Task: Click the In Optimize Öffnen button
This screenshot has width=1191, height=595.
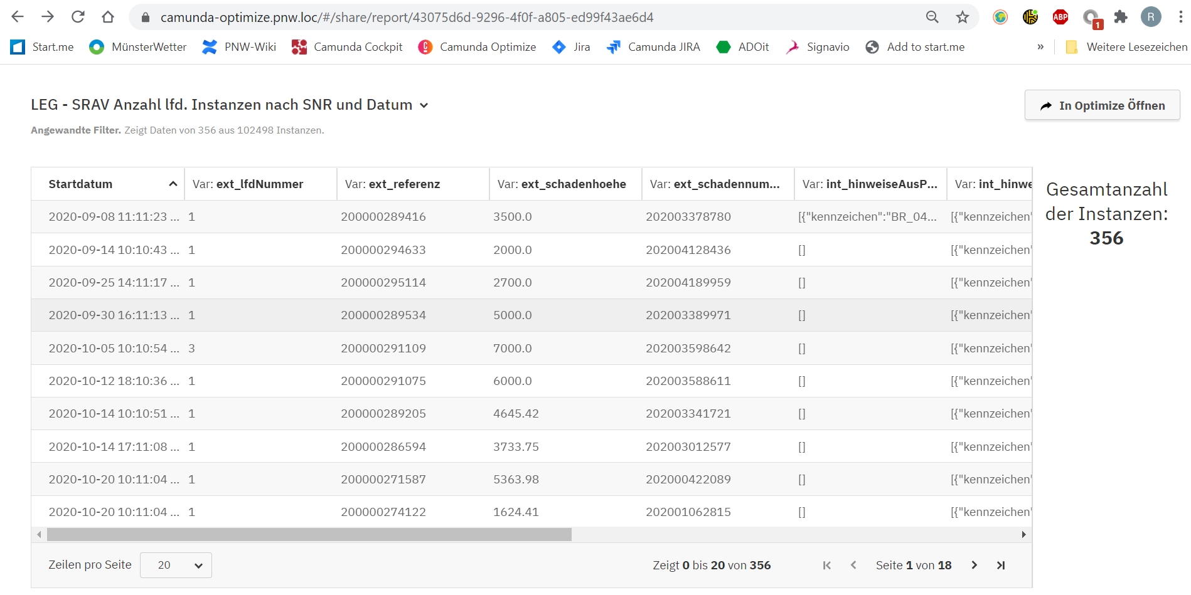Action: [x=1102, y=105]
